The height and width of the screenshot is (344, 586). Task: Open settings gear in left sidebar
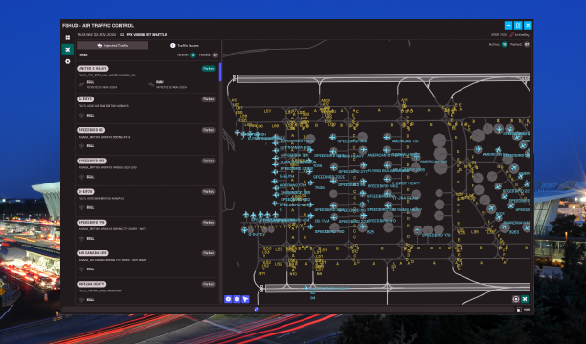pyautogui.click(x=68, y=61)
